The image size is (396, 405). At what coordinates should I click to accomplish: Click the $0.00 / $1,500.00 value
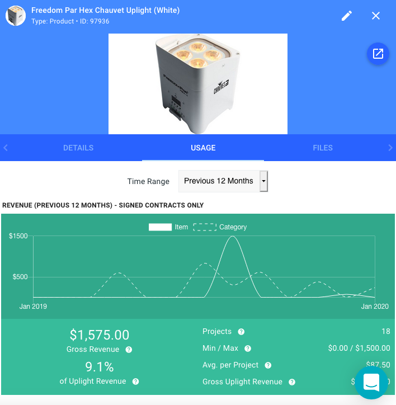(359, 348)
